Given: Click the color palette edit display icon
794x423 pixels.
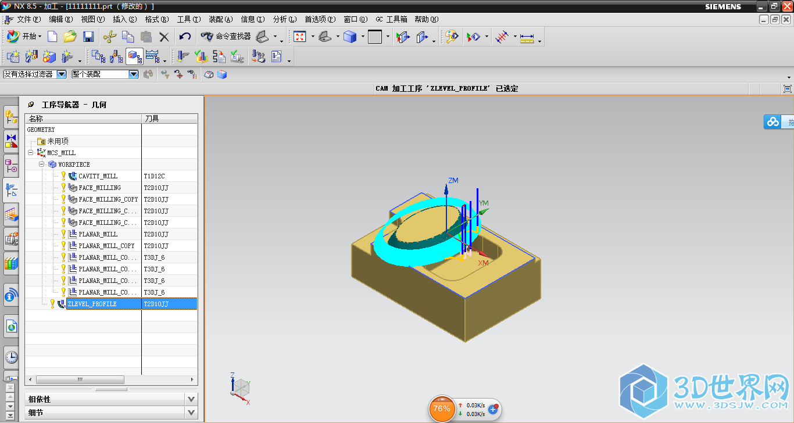Looking at the screenshot, I should (x=452, y=37).
